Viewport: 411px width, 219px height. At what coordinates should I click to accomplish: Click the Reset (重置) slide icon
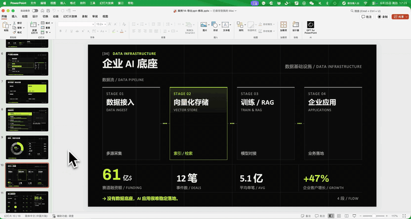[x=44, y=28]
